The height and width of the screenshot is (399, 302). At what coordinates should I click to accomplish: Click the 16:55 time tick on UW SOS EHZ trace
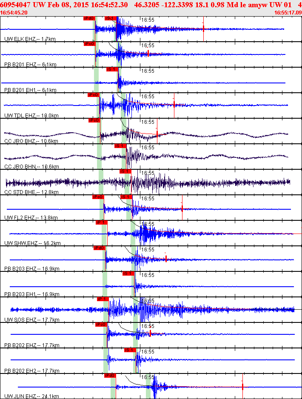pyautogui.click(x=148, y=300)
